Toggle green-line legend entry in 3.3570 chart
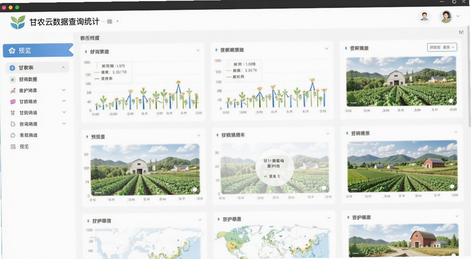The image size is (471, 259). coord(235,77)
